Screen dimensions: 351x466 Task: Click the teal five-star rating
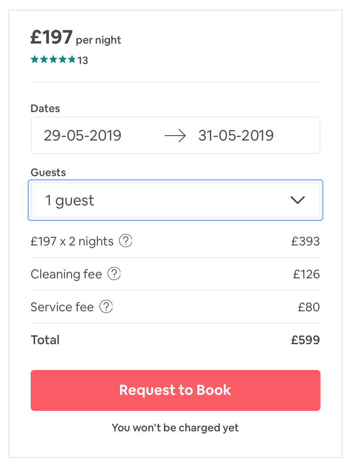tap(53, 60)
